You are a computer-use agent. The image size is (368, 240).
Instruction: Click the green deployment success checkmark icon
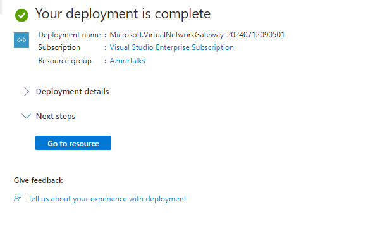click(21, 15)
